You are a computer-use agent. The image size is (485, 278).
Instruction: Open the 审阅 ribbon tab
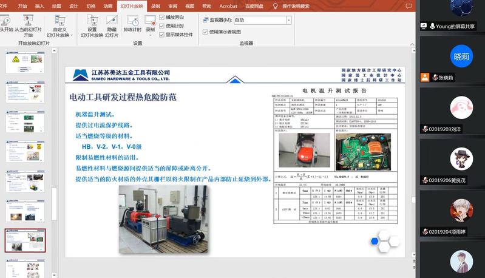[172, 6]
